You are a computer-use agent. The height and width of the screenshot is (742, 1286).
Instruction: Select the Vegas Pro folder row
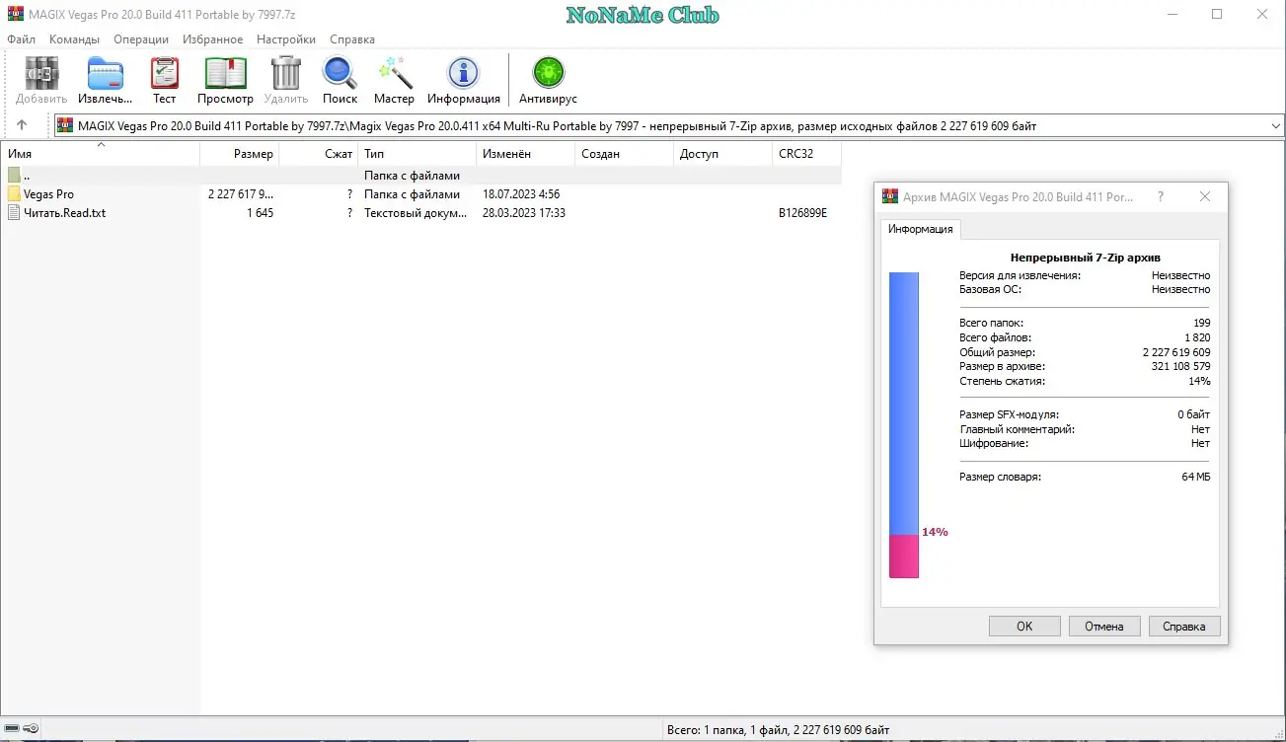(421, 194)
